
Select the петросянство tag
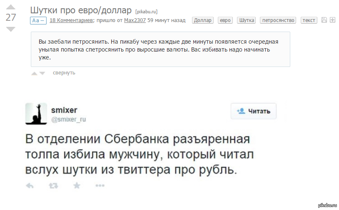[278, 20]
